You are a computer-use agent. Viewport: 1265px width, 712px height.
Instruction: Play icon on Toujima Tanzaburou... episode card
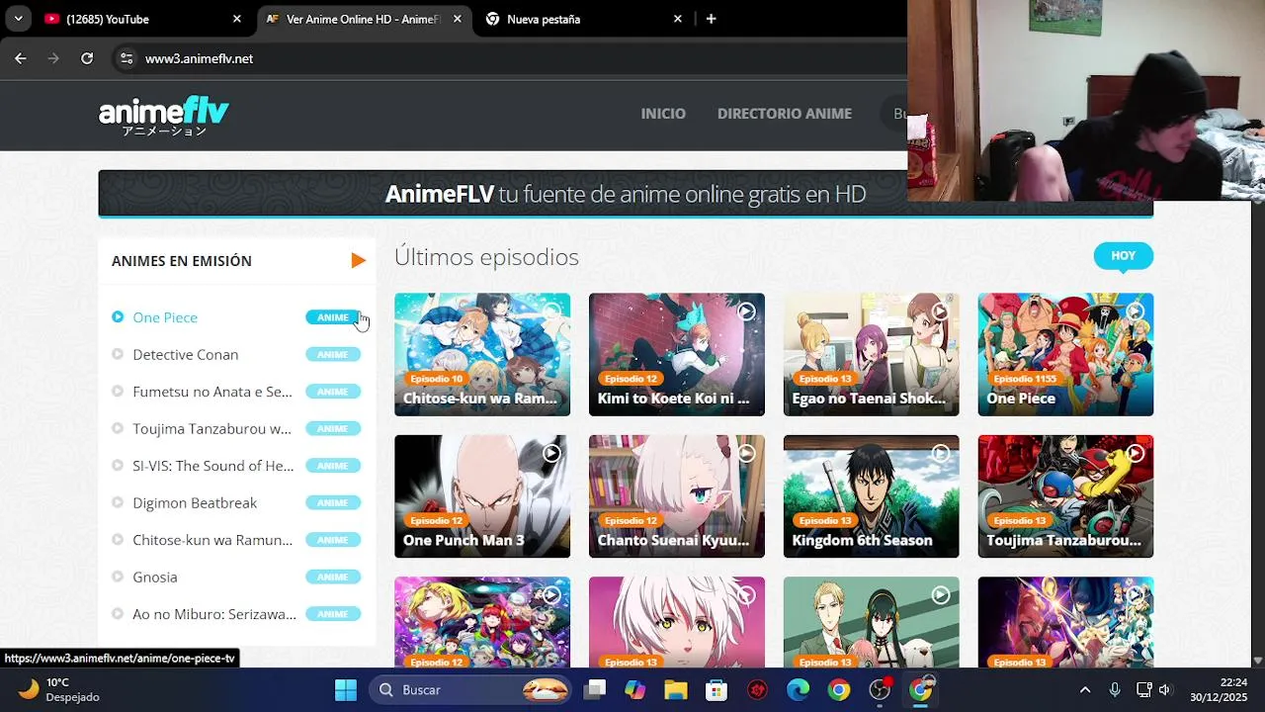tap(1135, 453)
